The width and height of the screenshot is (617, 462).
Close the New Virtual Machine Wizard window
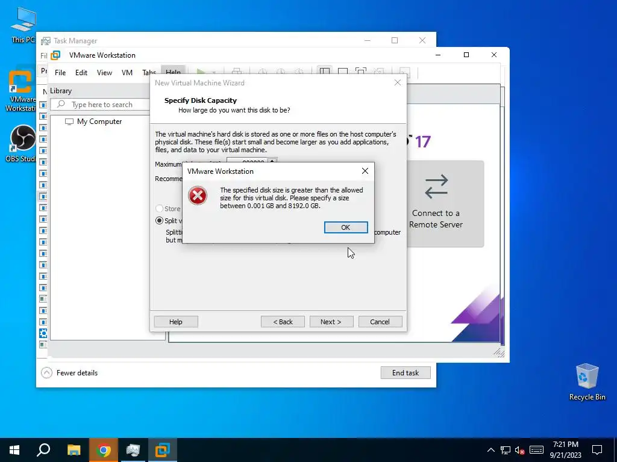pyautogui.click(x=398, y=82)
